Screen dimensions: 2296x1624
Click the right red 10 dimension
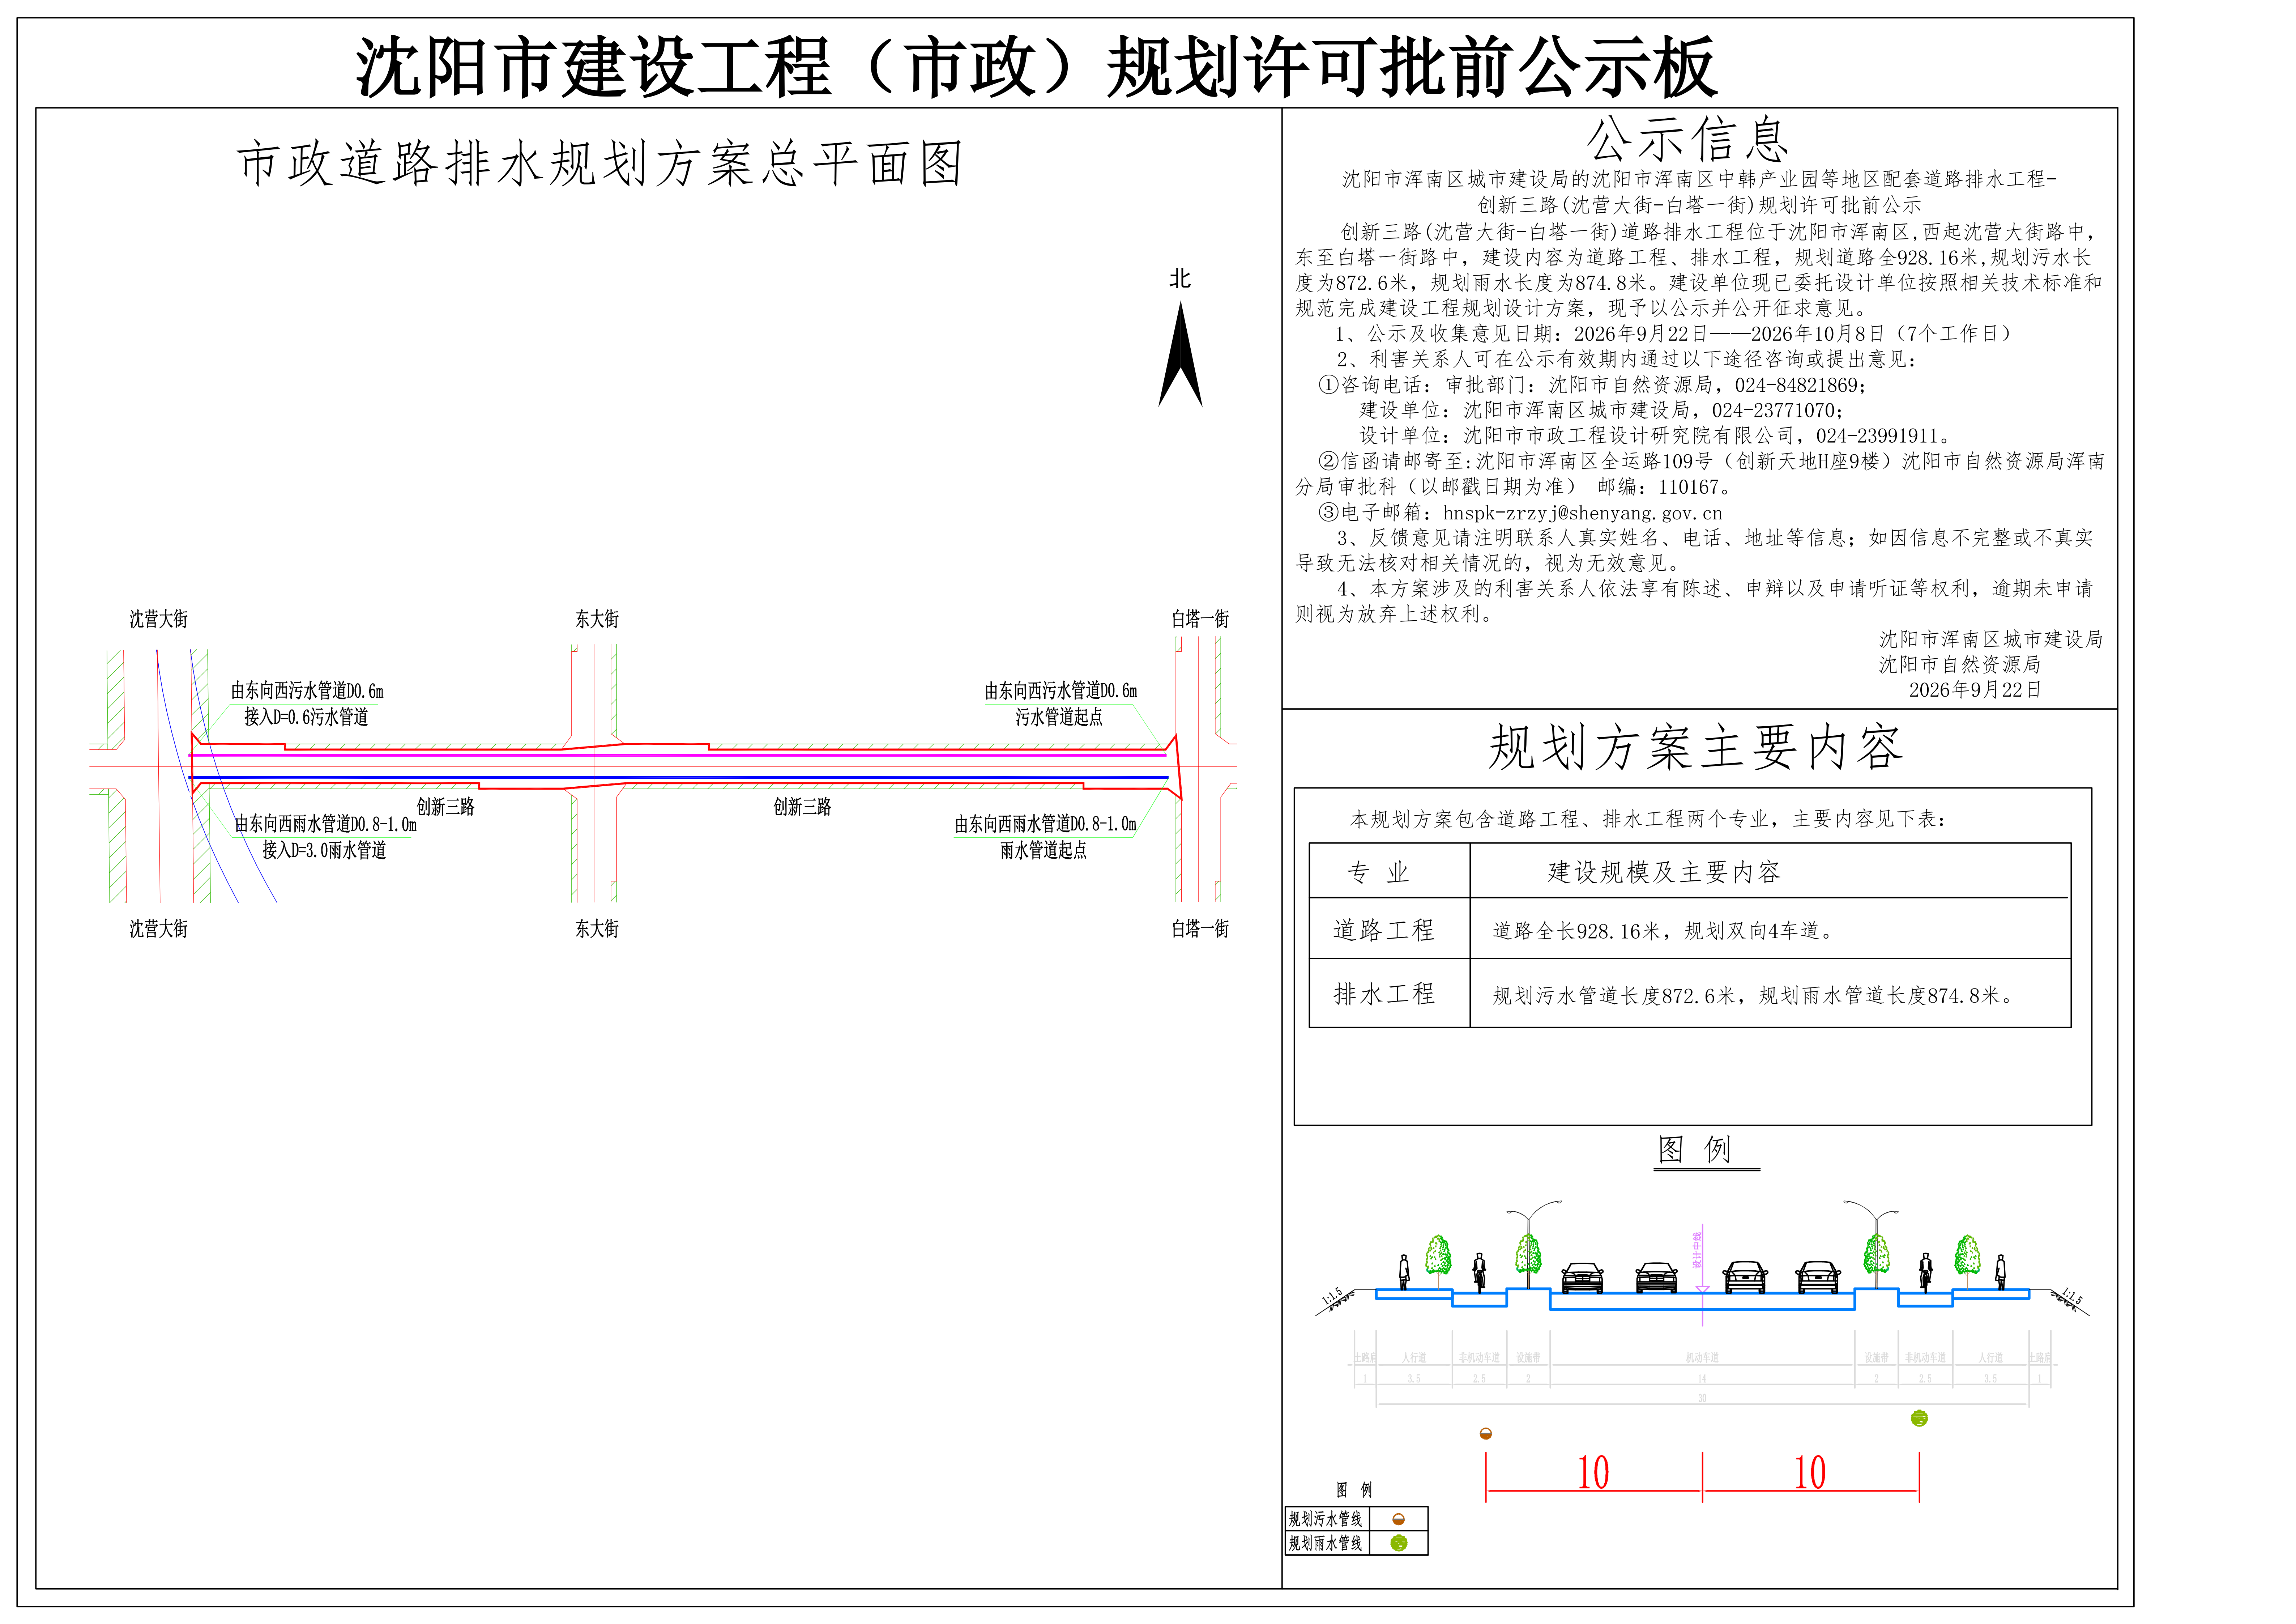[x=1810, y=1472]
